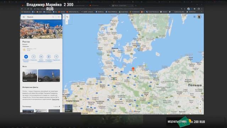This screenshot has height=128, width=227.
Task: Reload the browser page
Action: (x=28, y=9)
